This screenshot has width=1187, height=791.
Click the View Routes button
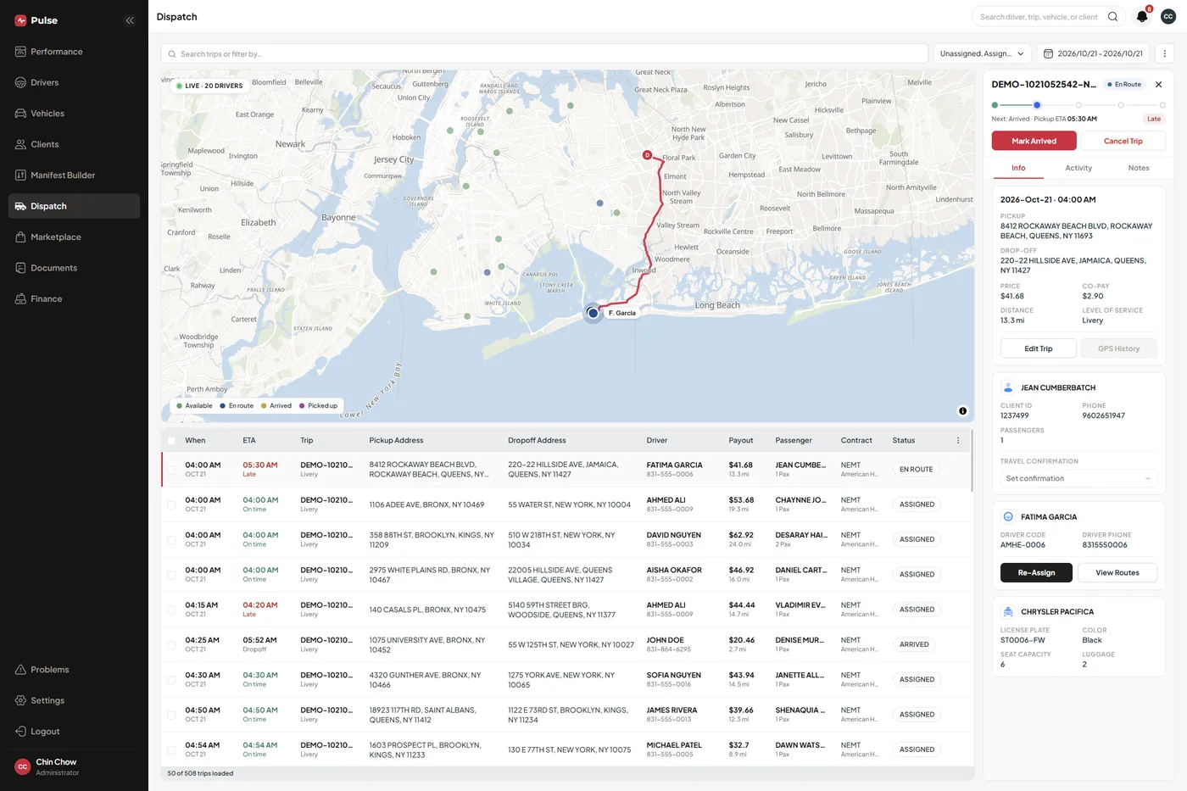pos(1117,573)
